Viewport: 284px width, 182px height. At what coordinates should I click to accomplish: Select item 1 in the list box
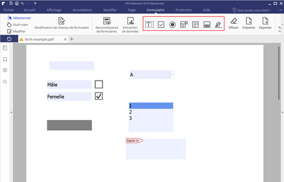coord(151,106)
